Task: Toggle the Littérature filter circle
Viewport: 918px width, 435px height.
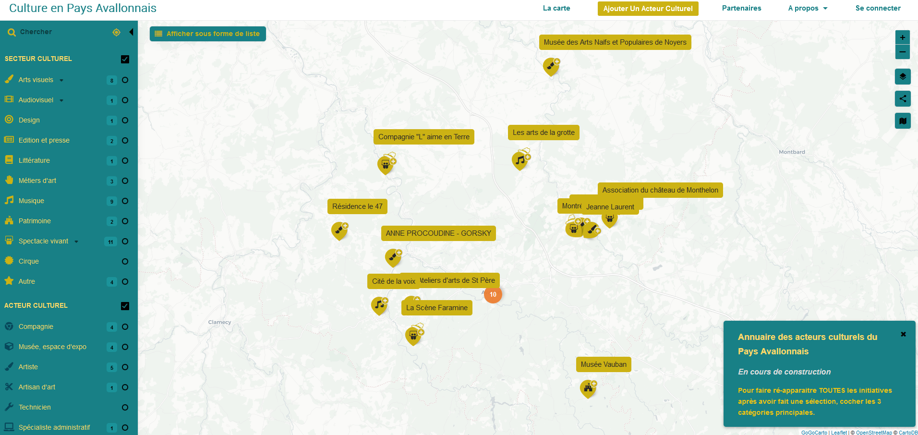Action: tap(125, 161)
